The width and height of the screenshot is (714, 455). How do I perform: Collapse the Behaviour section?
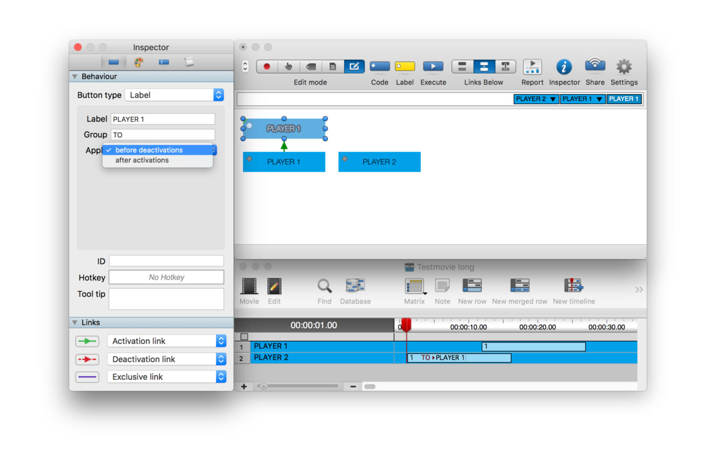(75, 77)
